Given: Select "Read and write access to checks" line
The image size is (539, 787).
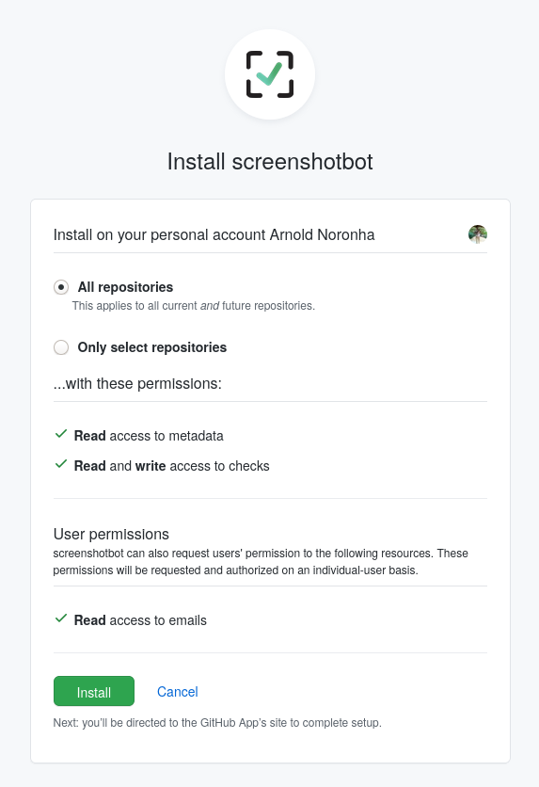Looking at the screenshot, I should [x=172, y=466].
